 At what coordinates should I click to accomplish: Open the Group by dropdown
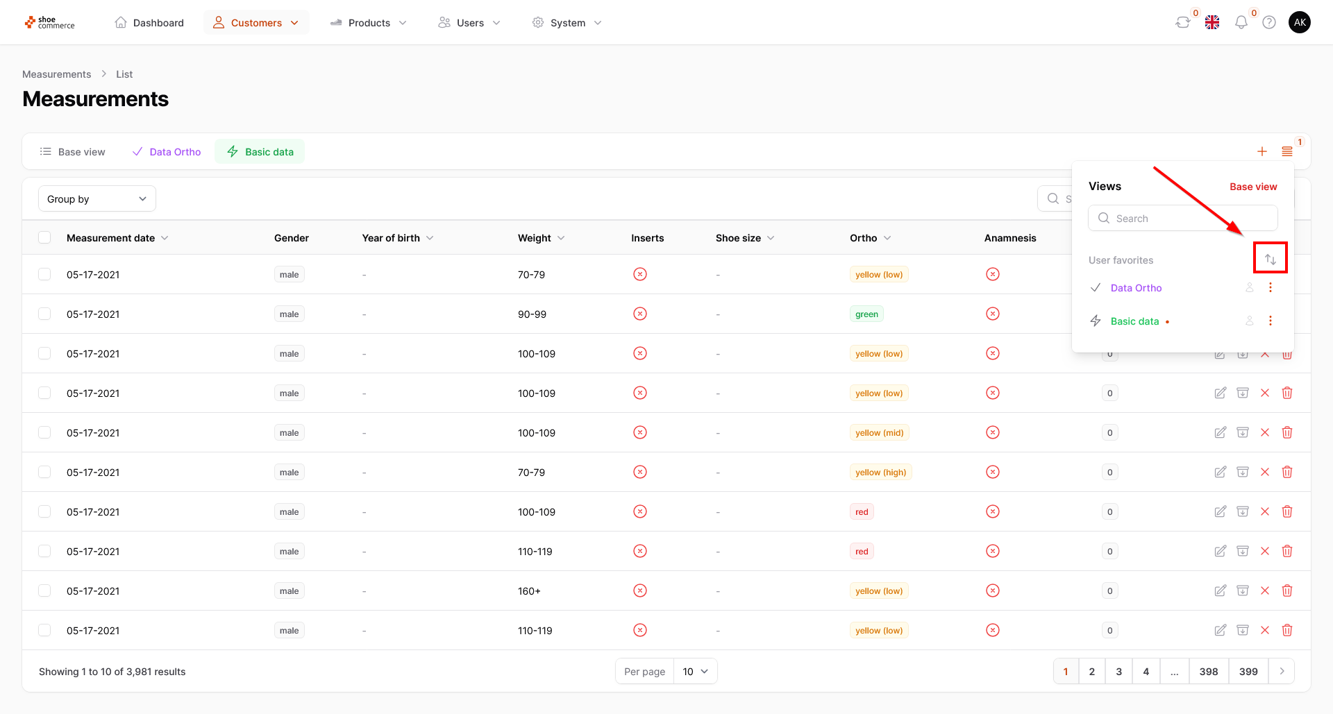97,199
